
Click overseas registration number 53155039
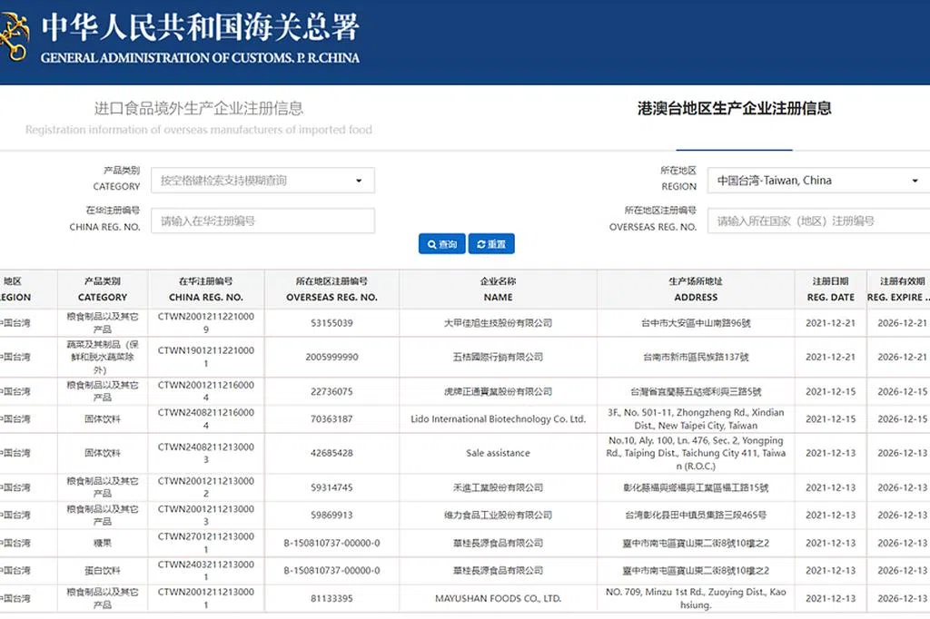coord(331,323)
